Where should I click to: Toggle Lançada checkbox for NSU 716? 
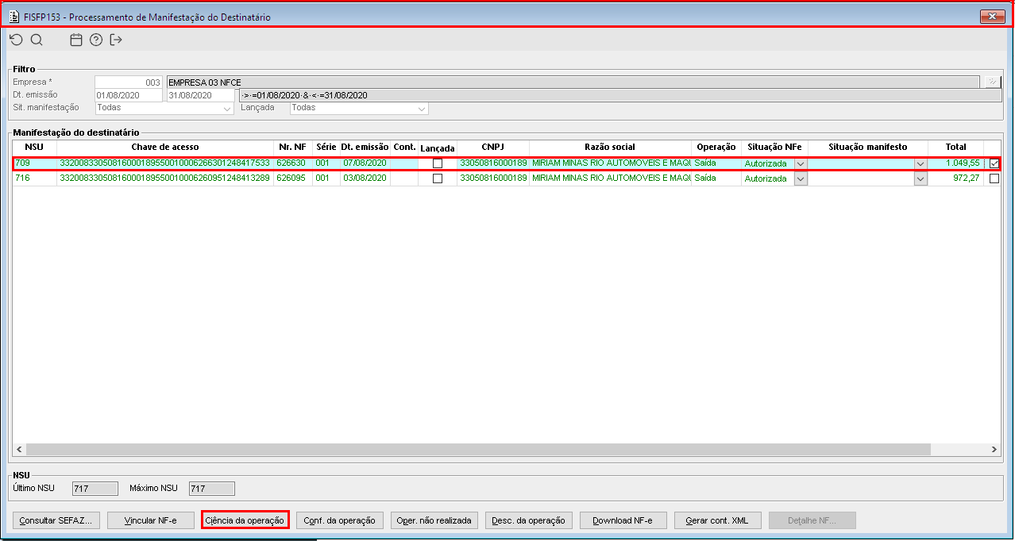(438, 178)
